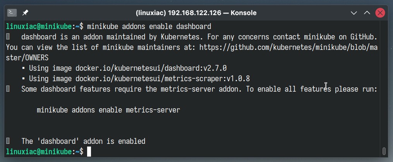Click the 'minikube addons enable metrics-server' suggestion text
Screen dimensions: 393x162
[108, 110]
